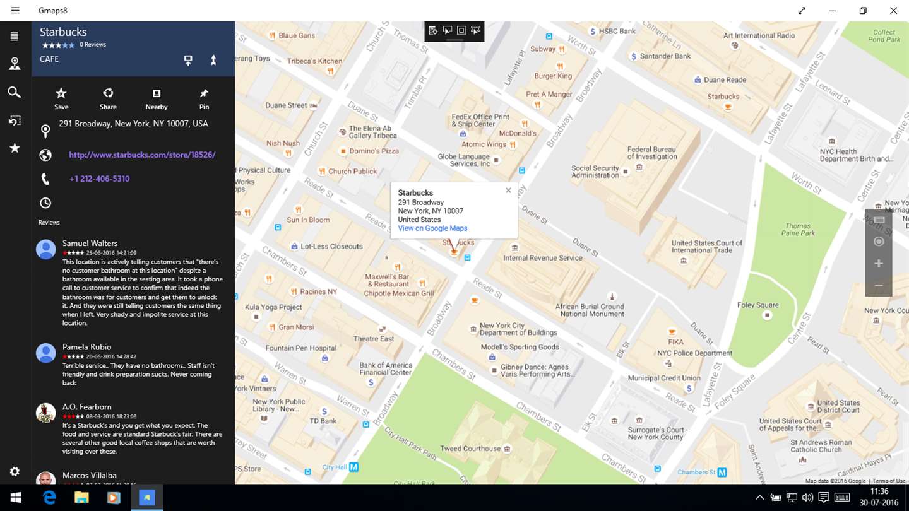The height and width of the screenshot is (511, 909).
Task: Click the Duane Reade shop marker
Action: click(x=698, y=80)
